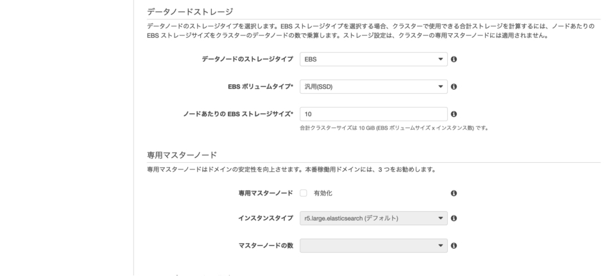Click the EBS ボリュームタイプ* field label
Image resolution: width=616 pixels, height=279 pixels.
[261, 87]
